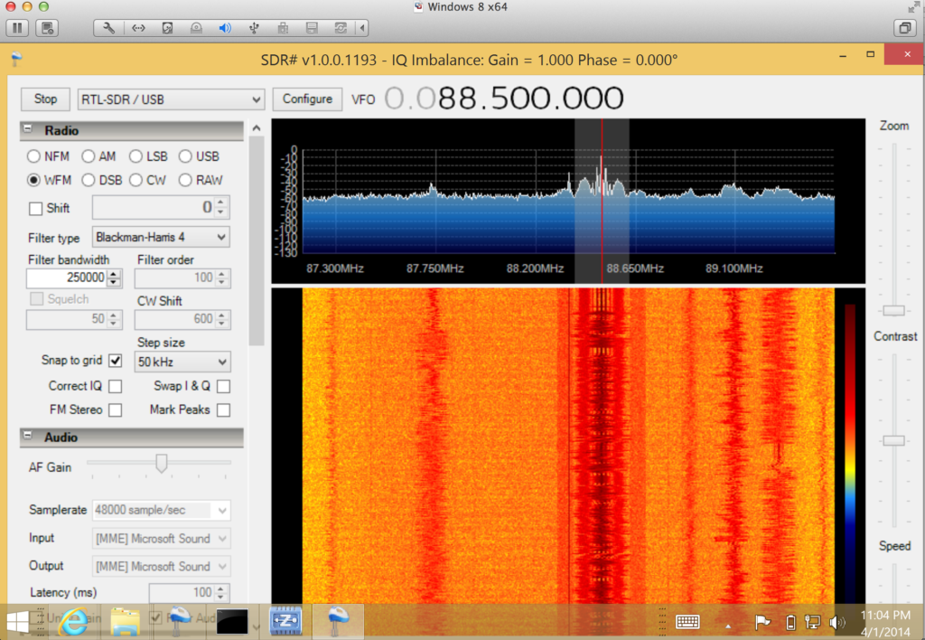Click the CD/DVD drive device icon

click(196, 28)
